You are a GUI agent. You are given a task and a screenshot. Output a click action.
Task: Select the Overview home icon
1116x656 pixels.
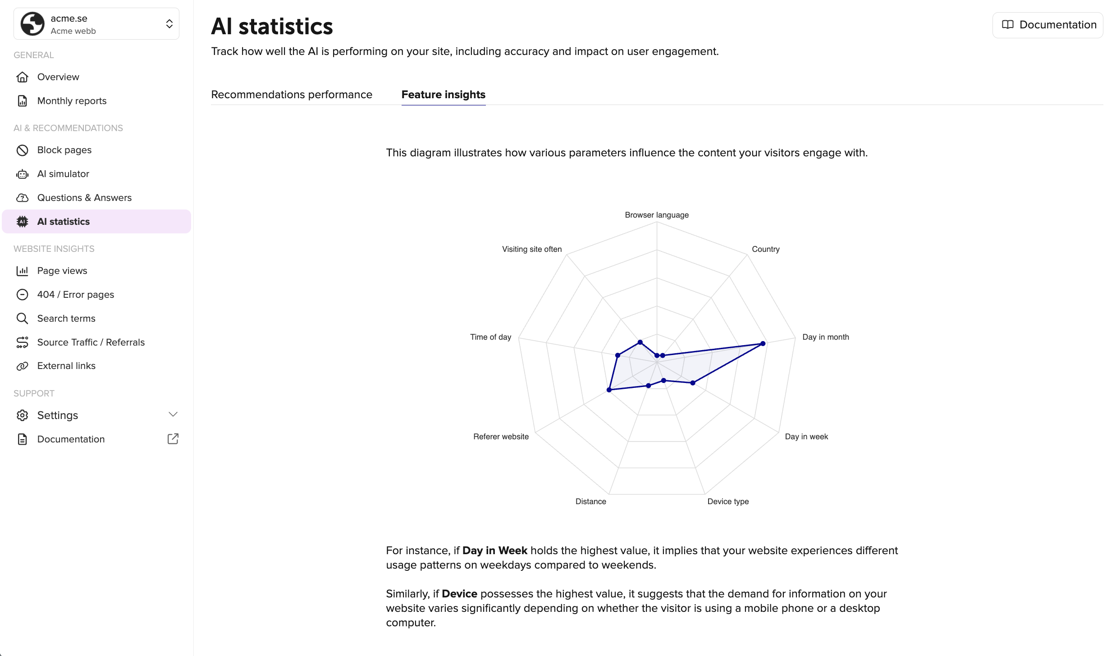pyautogui.click(x=23, y=77)
